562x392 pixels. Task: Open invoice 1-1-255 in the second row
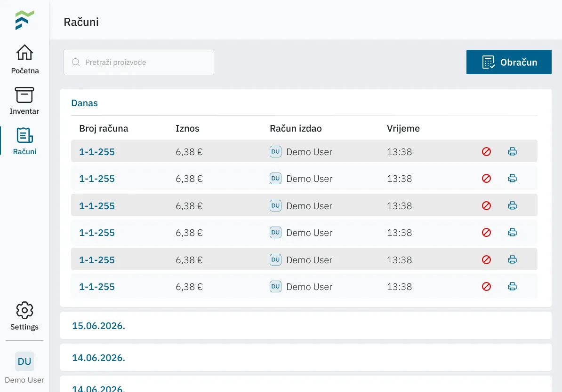point(97,179)
